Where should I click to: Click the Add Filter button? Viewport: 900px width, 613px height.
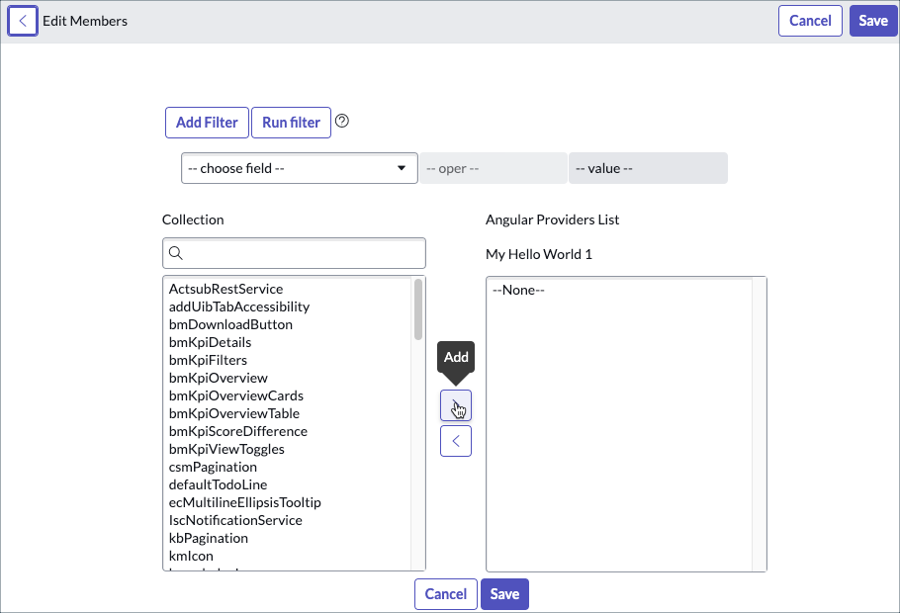(x=207, y=123)
